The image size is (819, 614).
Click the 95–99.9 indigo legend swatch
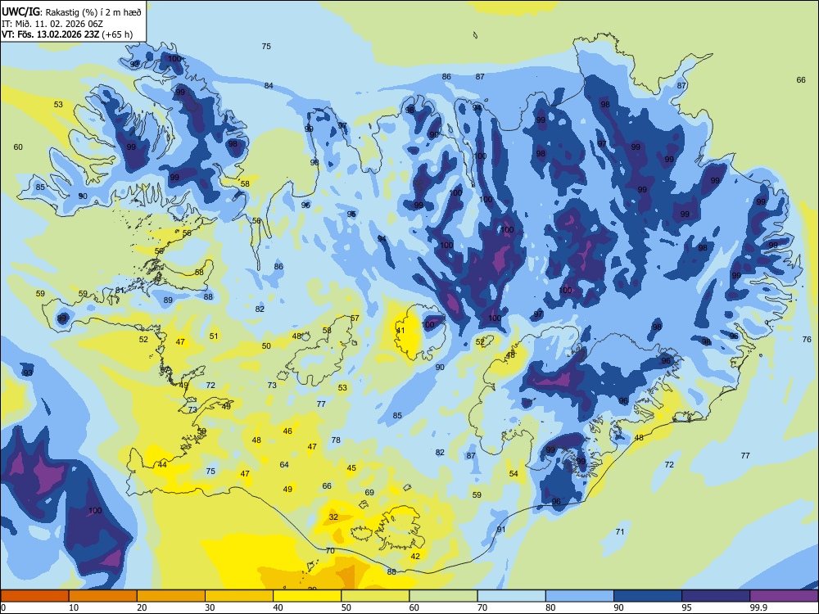tap(716, 596)
